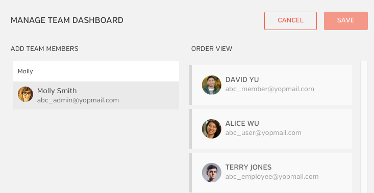
Task: Select the David Yu order card
Action: click(271, 85)
